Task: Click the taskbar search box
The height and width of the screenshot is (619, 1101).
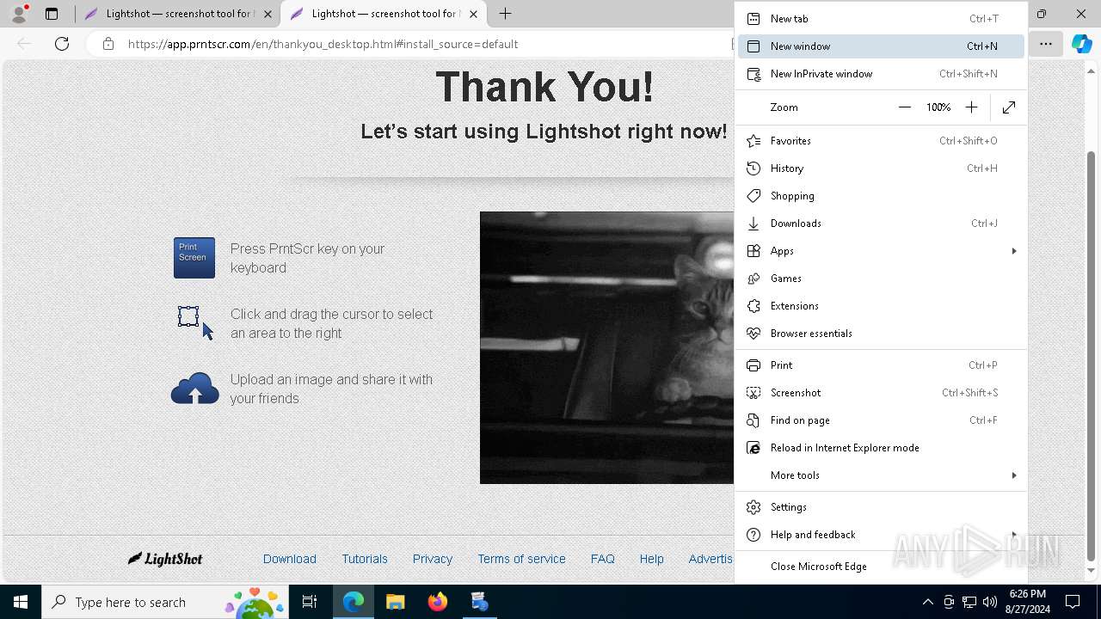Action: click(x=163, y=602)
